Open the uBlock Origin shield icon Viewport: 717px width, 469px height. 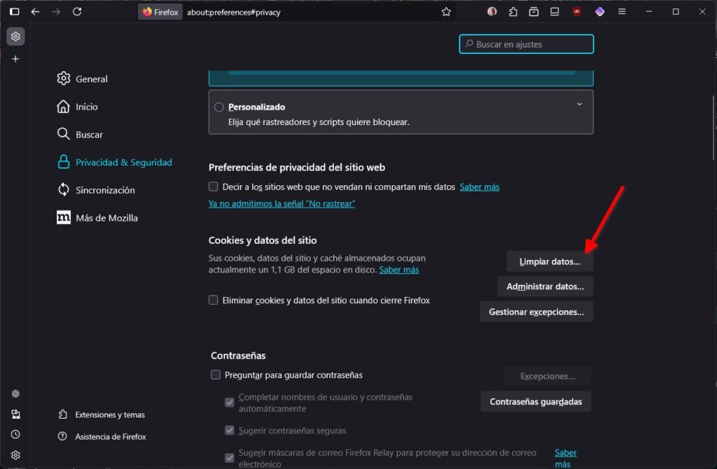coord(577,11)
